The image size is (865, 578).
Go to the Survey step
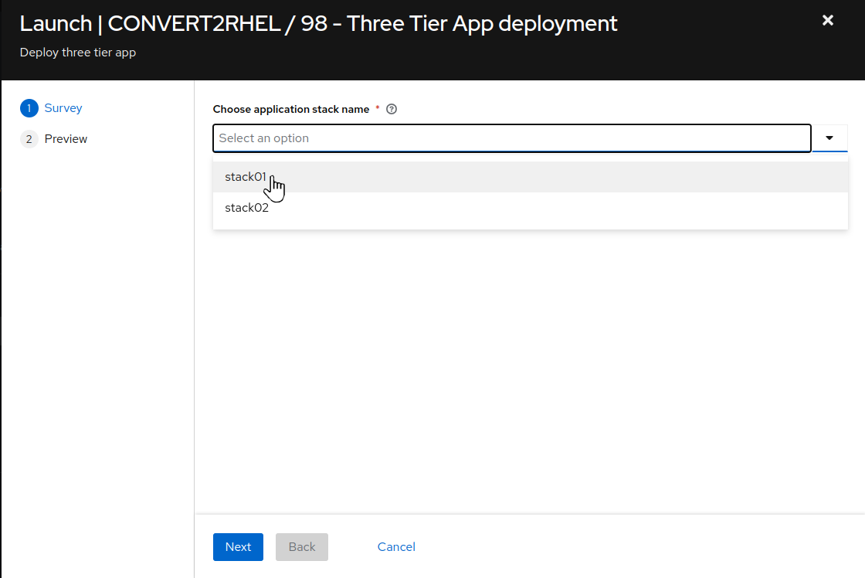(x=63, y=108)
